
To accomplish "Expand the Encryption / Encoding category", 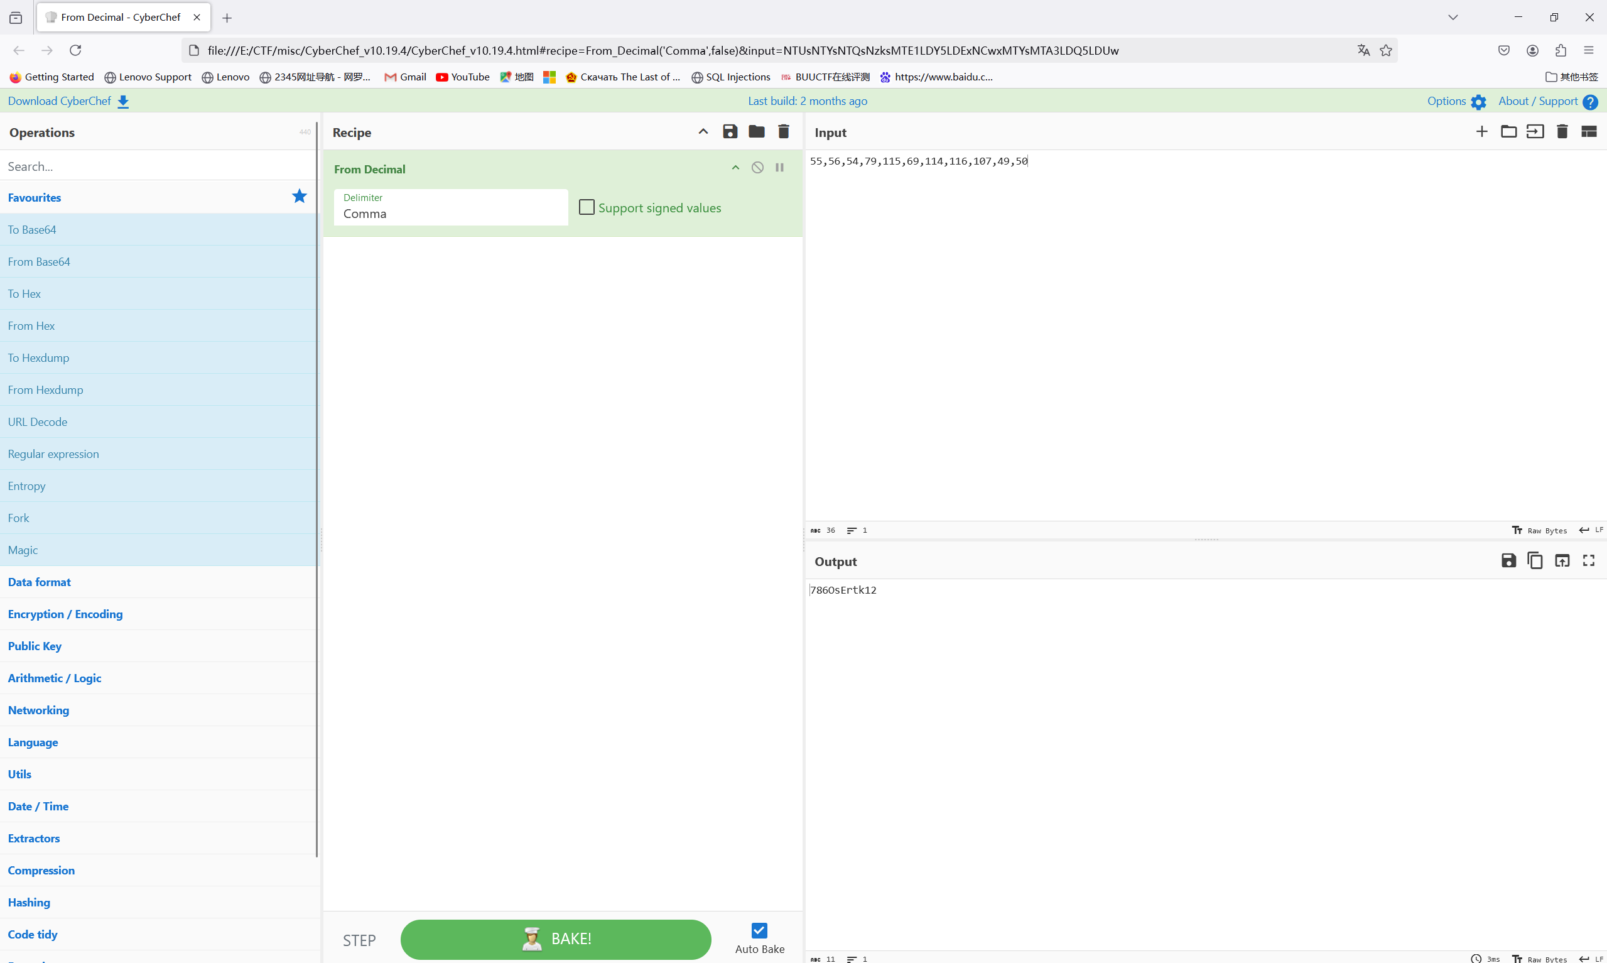I will pyautogui.click(x=65, y=614).
